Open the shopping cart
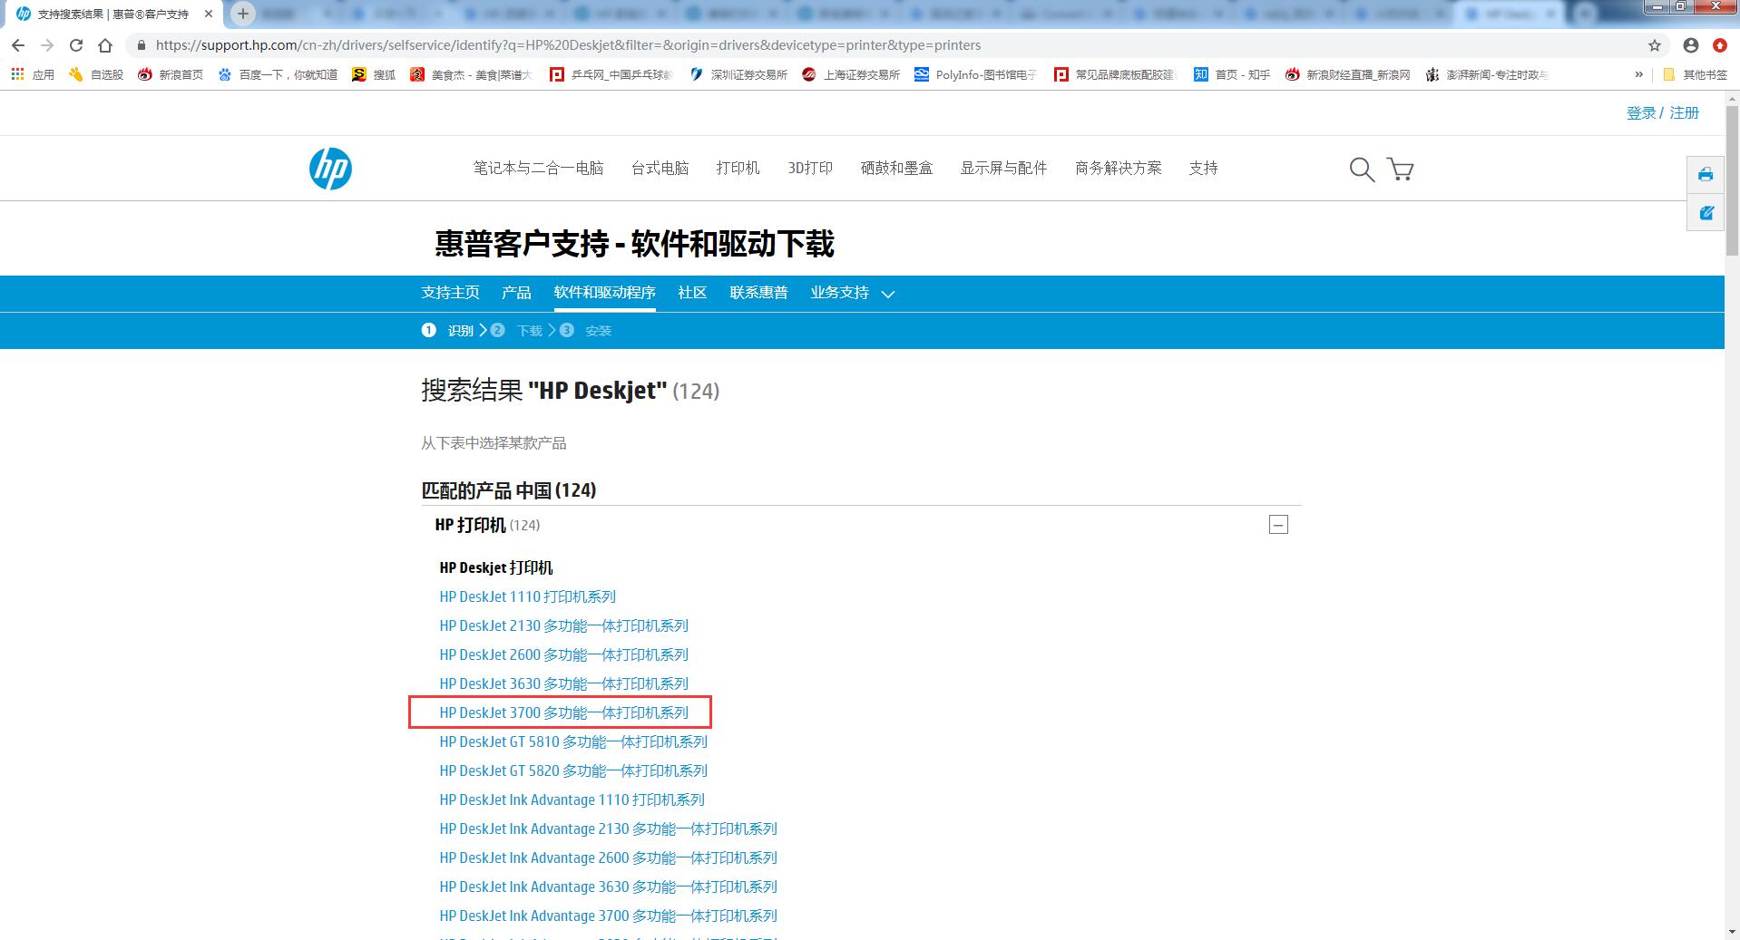Viewport: 1740px width, 940px height. click(1399, 170)
